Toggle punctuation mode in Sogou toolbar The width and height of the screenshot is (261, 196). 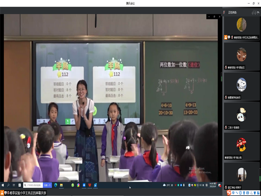(237, 193)
